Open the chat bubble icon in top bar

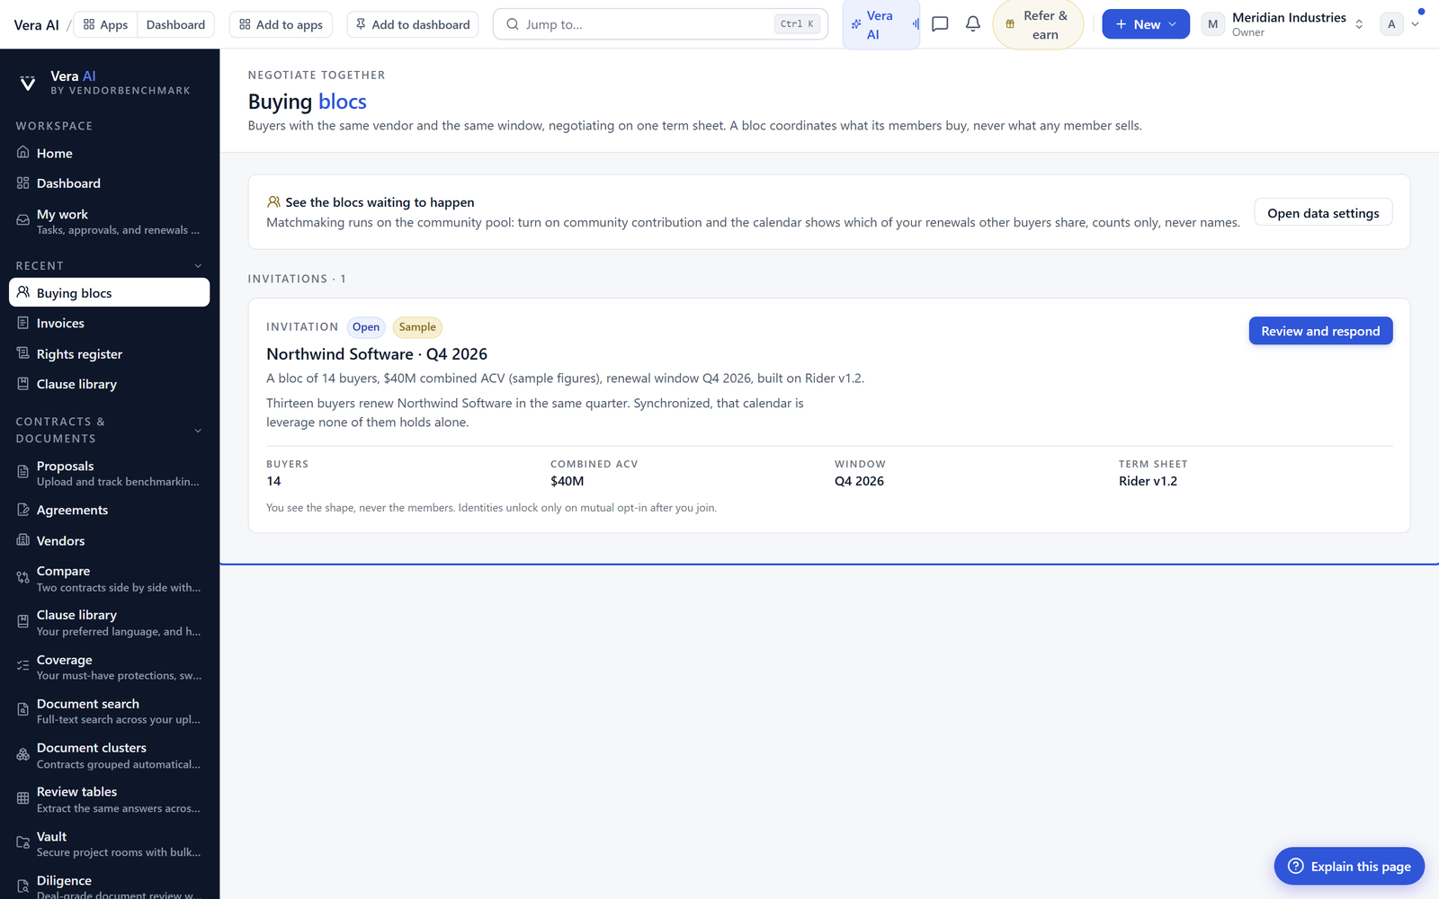(940, 24)
